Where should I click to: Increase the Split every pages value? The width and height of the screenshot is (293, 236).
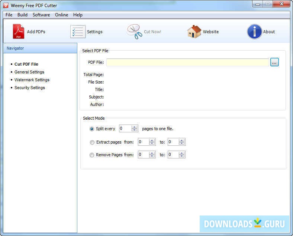click(134, 127)
